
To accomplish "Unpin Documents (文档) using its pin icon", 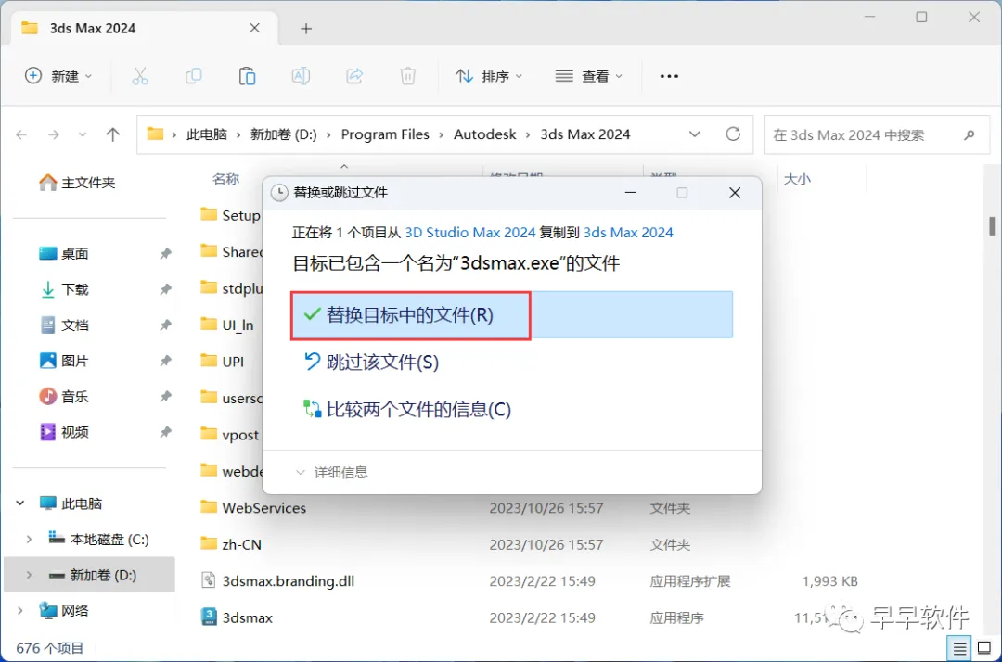I will pos(165,325).
